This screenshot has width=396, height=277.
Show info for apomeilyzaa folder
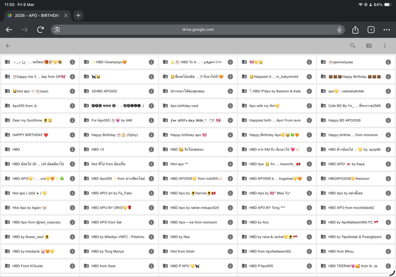(x=388, y=62)
